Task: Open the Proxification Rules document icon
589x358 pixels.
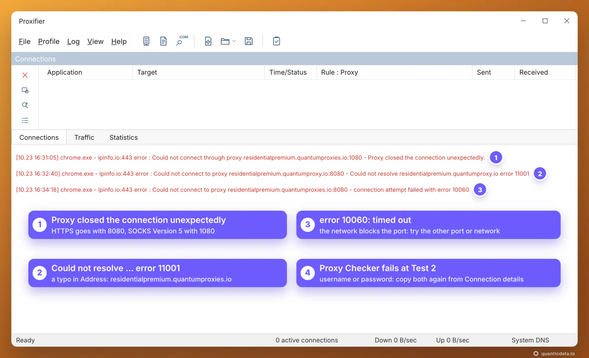Action: [x=163, y=41]
